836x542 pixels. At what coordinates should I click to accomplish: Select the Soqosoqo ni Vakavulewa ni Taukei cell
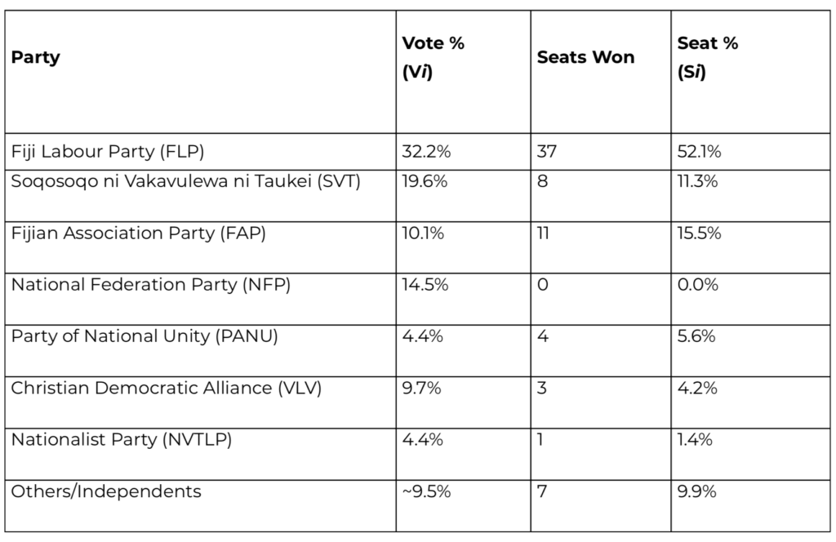tap(185, 181)
